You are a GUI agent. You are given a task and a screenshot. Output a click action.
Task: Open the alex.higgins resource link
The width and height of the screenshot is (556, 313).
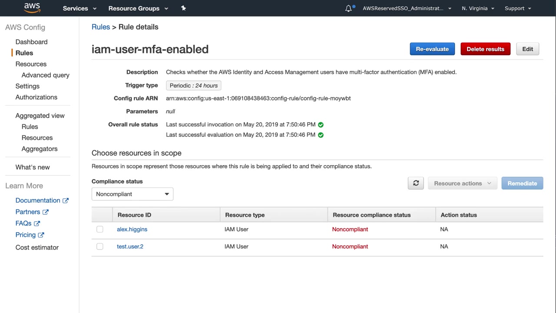[132, 229]
